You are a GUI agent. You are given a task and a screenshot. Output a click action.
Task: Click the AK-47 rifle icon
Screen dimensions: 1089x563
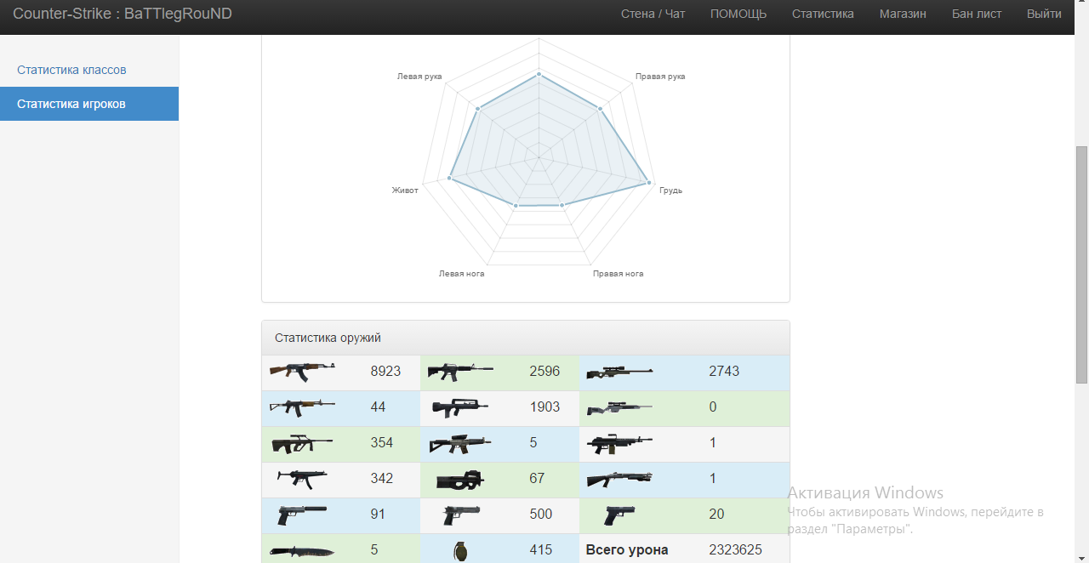(x=302, y=372)
